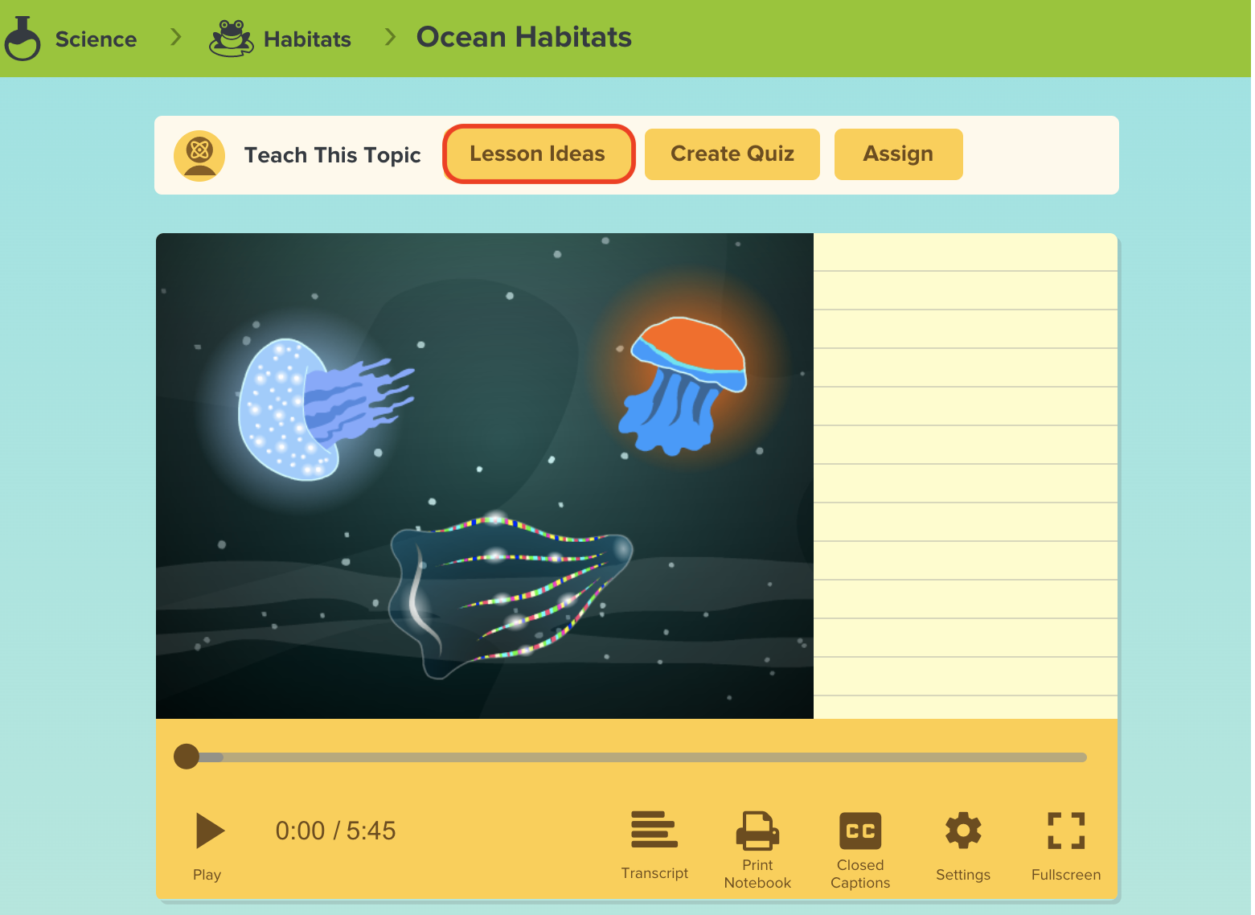The width and height of the screenshot is (1255, 915).
Task: Click the video progress slider handle
Action: [188, 757]
